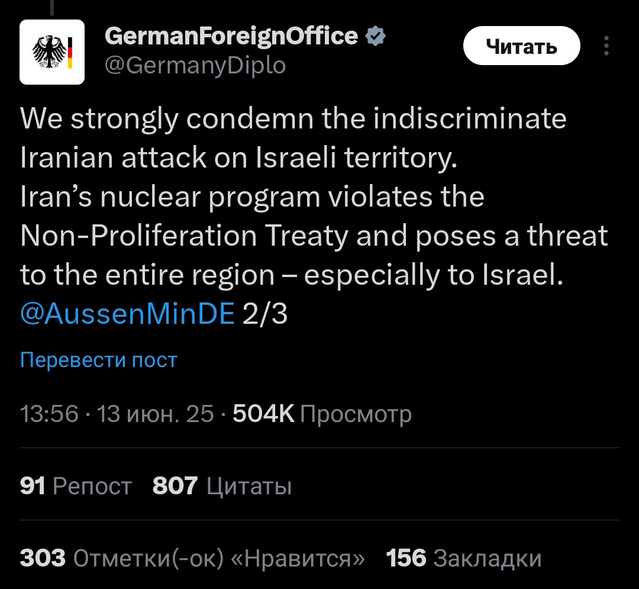Open the 303 Нравится likes list

[192, 558]
